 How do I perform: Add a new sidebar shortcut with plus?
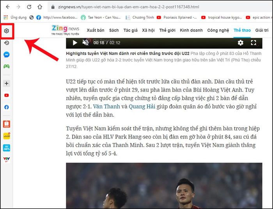pos(7,83)
